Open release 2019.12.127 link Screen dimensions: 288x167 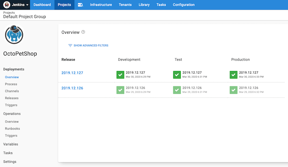point(72,73)
